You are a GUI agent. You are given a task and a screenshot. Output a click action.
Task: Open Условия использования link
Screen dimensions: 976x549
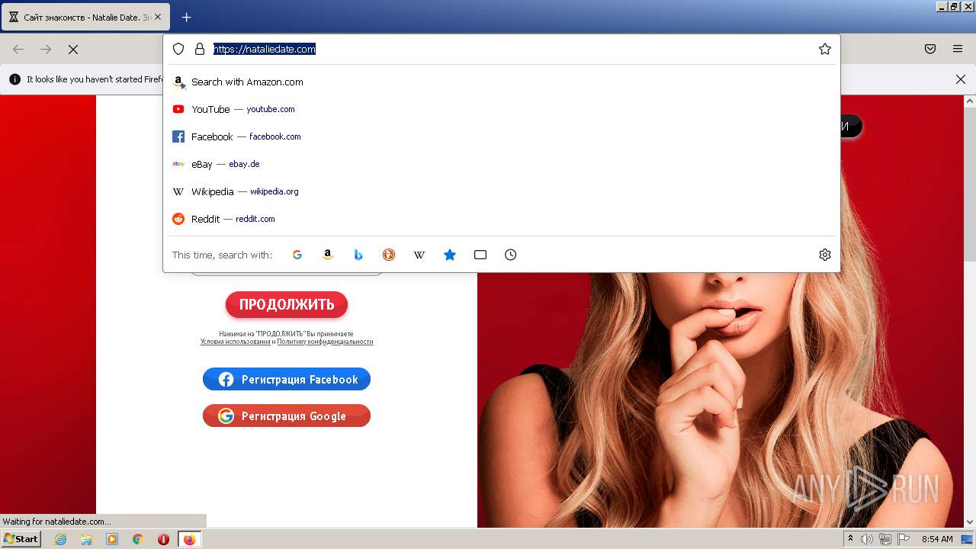(x=236, y=342)
